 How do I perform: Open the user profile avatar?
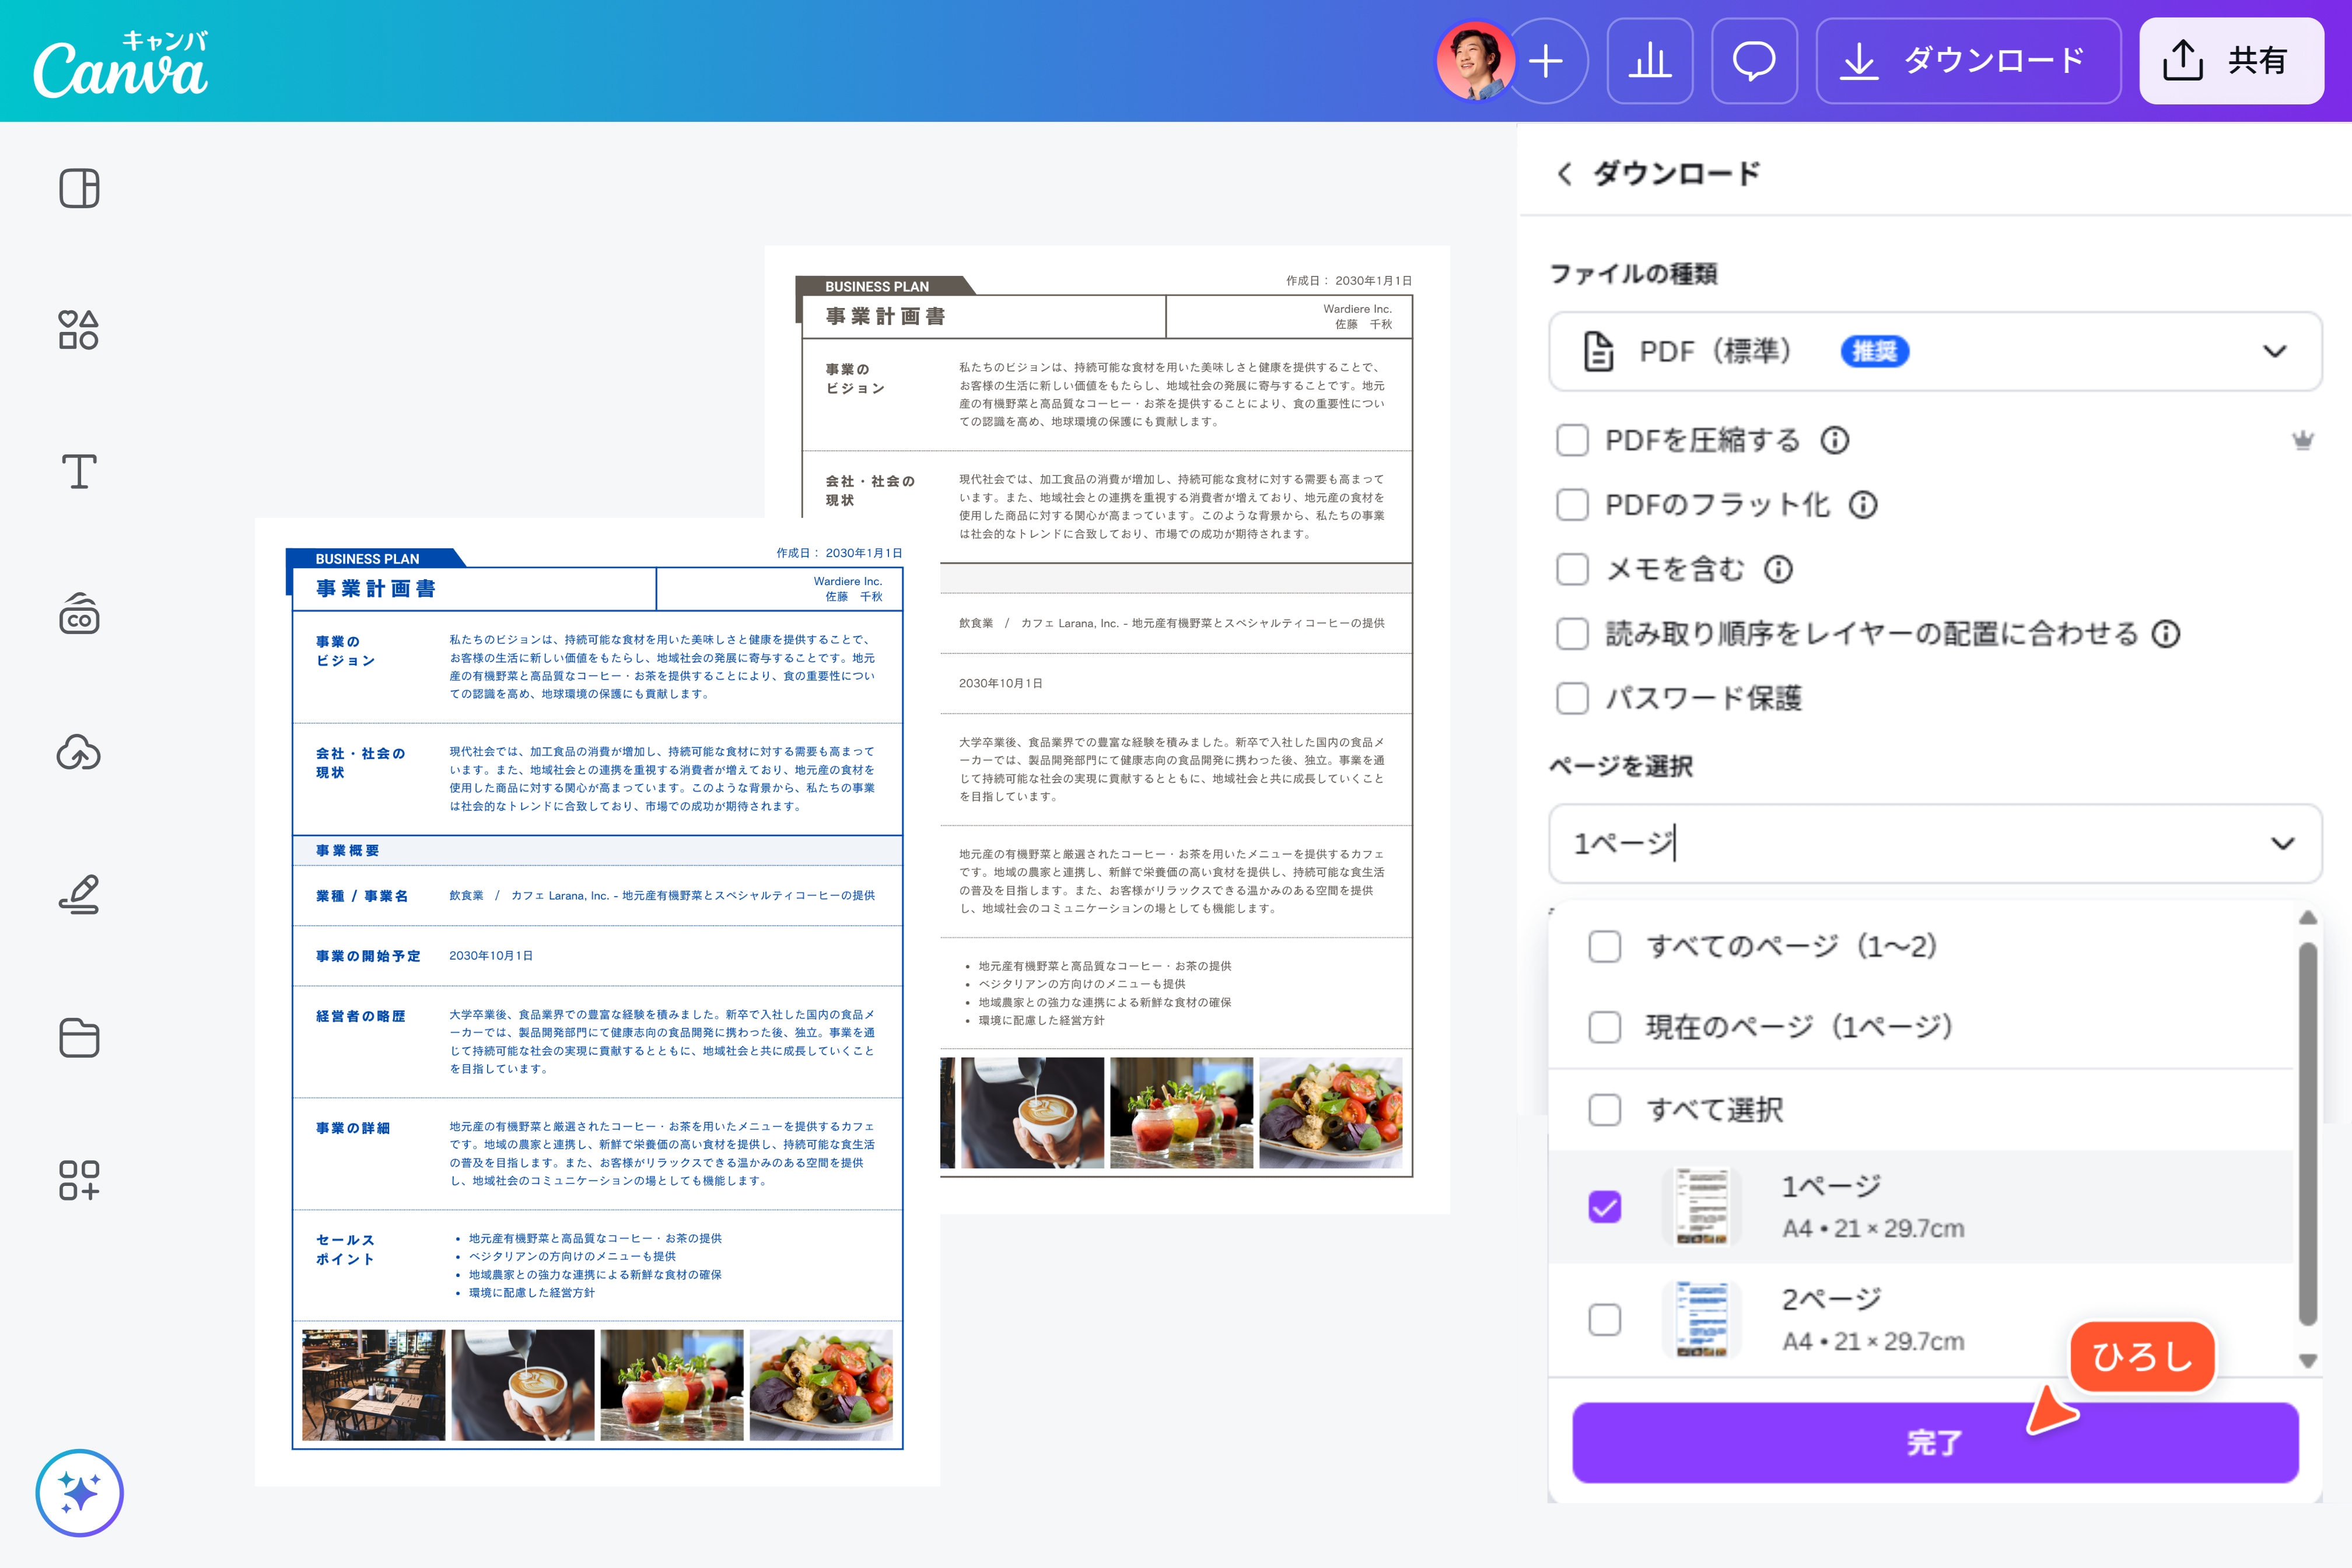[1475, 61]
